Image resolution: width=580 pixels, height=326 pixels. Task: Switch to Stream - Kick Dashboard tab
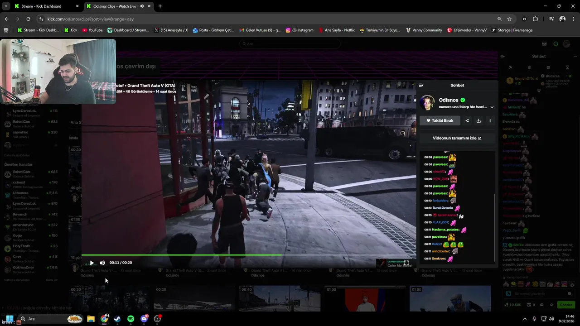point(45,6)
